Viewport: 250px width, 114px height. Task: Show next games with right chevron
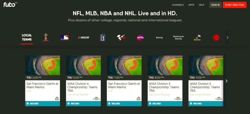226,81
